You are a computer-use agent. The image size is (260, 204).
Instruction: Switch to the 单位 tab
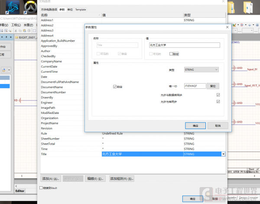coord(70,10)
